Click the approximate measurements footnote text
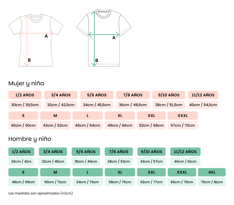Viewport: 234px width, 205px height. 40,193
